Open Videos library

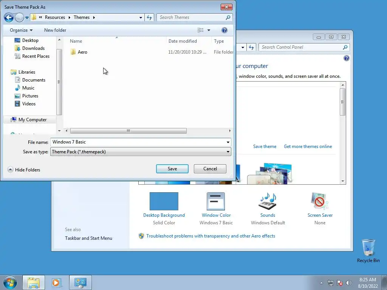coord(29,103)
